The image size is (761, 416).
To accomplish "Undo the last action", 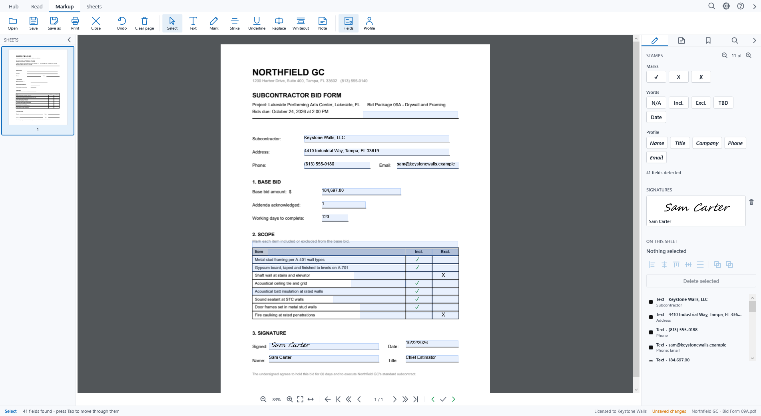I will [122, 23].
